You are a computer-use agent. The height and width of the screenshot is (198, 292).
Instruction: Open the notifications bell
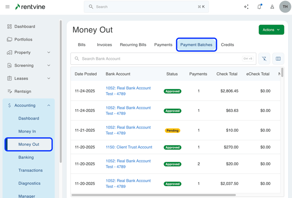click(259, 7)
